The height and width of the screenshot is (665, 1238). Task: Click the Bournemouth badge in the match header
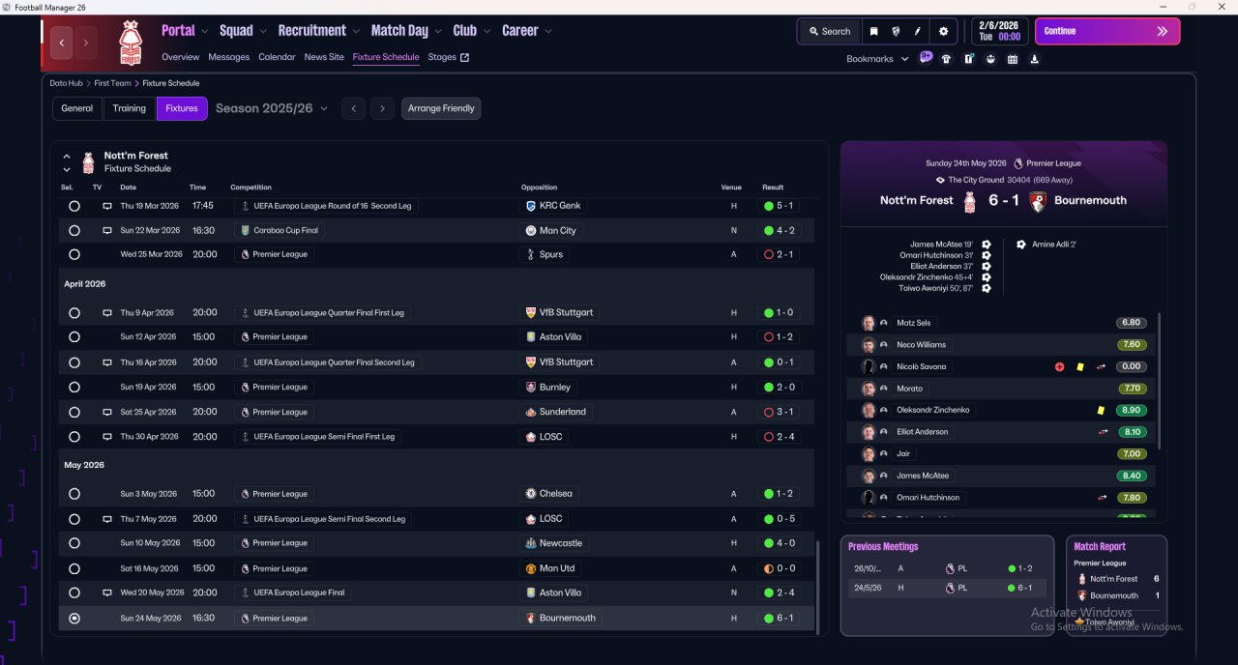coord(1038,201)
